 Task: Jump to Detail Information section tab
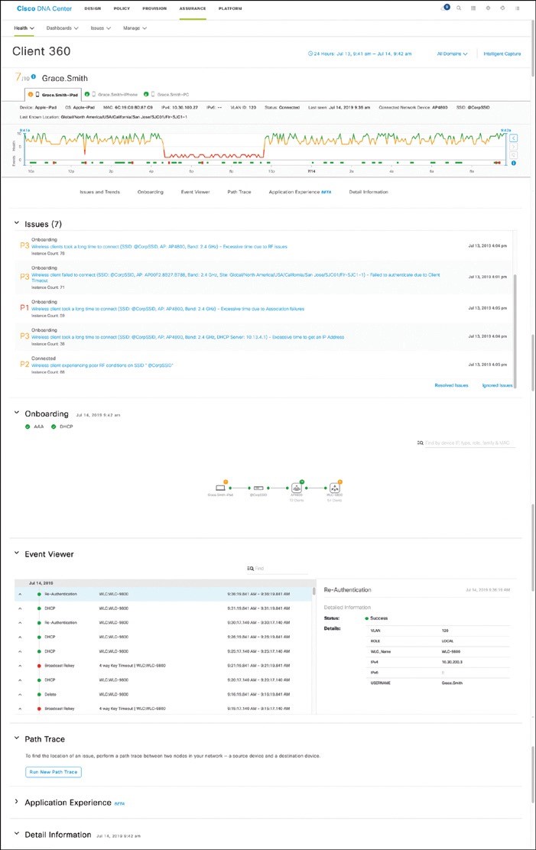tap(369, 192)
